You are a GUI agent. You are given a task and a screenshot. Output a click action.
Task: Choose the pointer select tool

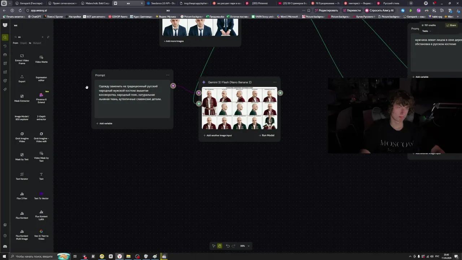tap(214, 246)
